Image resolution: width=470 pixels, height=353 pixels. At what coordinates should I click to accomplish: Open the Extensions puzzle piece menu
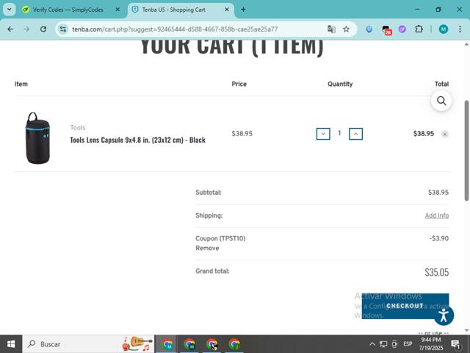click(419, 29)
